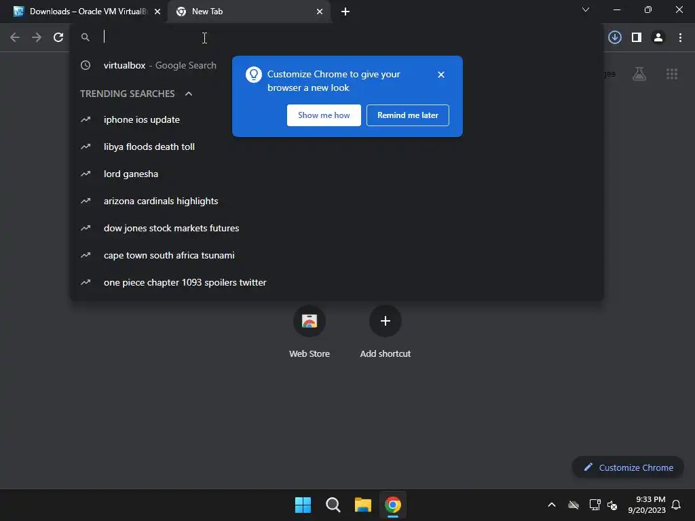Click the clock history icon beside virtualbox
This screenshot has height=521, width=695.
tap(86, 65)
